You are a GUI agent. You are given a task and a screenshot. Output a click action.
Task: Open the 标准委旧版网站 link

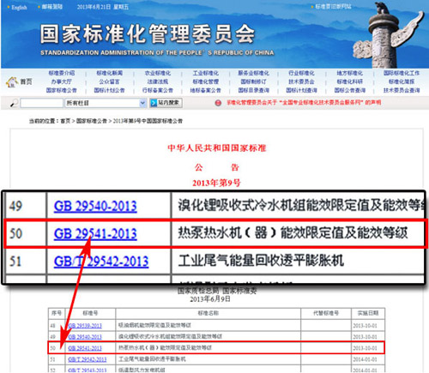tap(333, 6)
